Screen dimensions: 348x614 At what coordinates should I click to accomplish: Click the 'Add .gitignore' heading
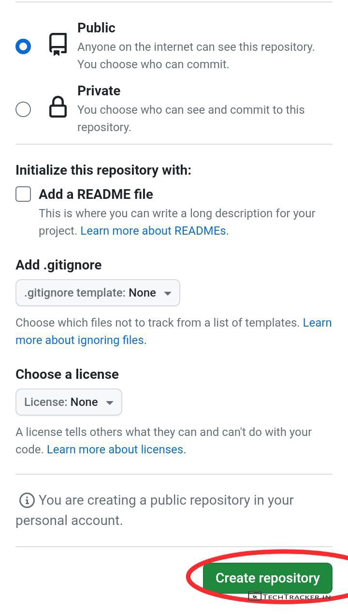coord(58,265)
